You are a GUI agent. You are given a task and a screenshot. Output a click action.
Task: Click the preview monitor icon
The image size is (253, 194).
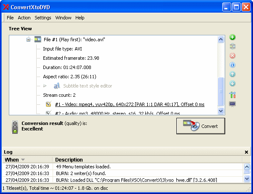pos(232,104)
